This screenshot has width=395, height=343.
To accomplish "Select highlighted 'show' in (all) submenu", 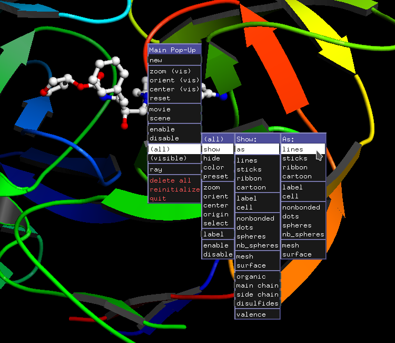I will (x=218, y=149).
